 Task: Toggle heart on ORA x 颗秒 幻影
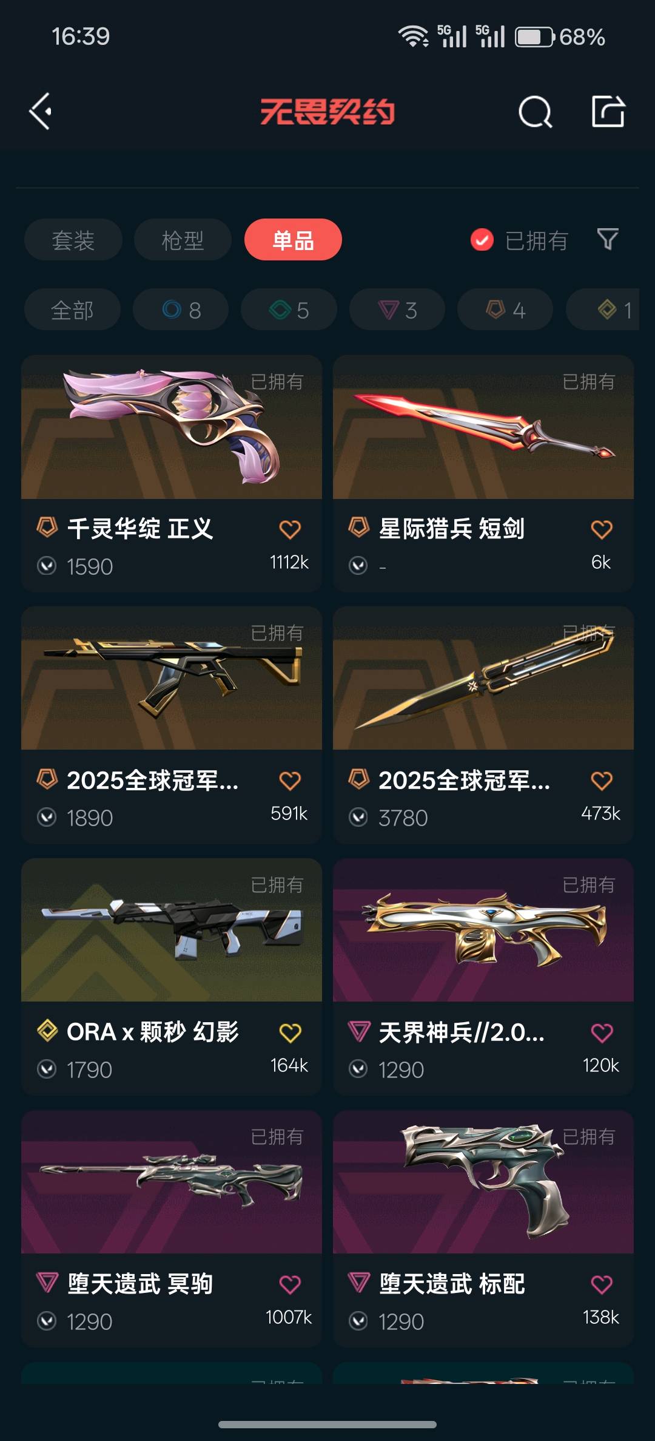point(290,1032)
